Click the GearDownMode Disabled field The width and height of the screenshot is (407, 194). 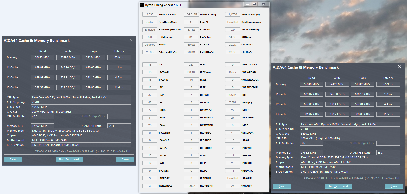point(150,22)
